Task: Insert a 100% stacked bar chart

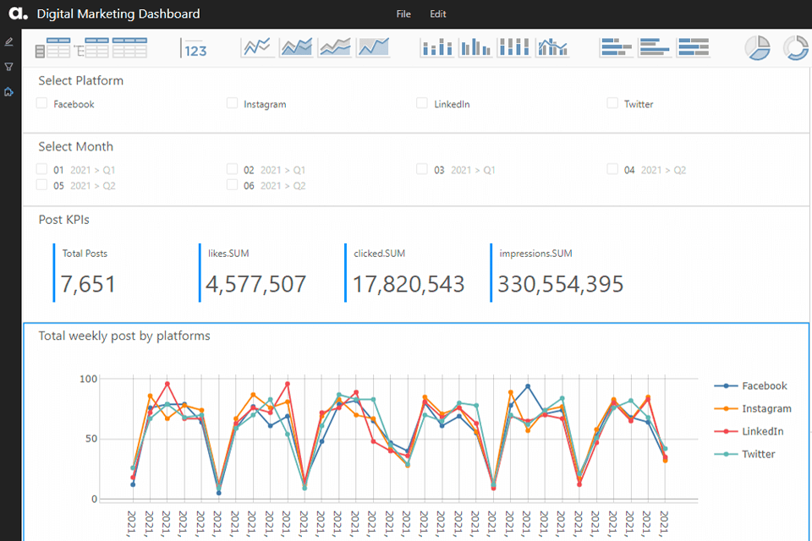Action: pyautogui.click(x=694, y=47)
